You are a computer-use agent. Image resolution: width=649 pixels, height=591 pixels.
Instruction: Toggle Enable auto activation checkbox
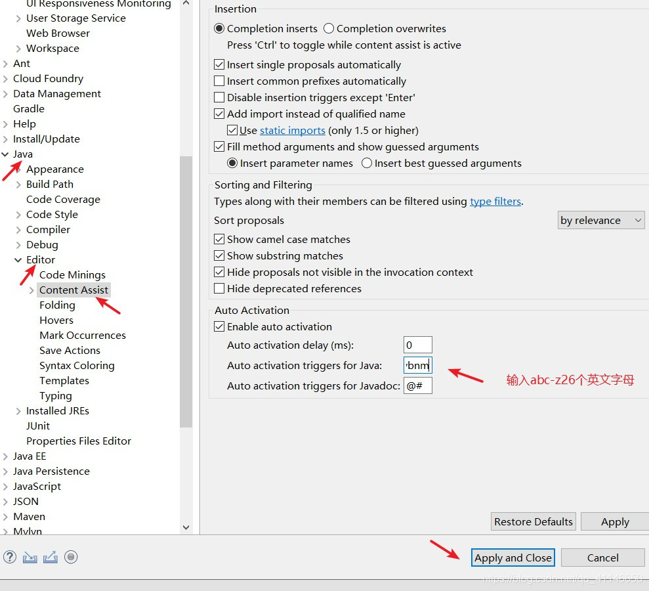(x=219, y=327)
